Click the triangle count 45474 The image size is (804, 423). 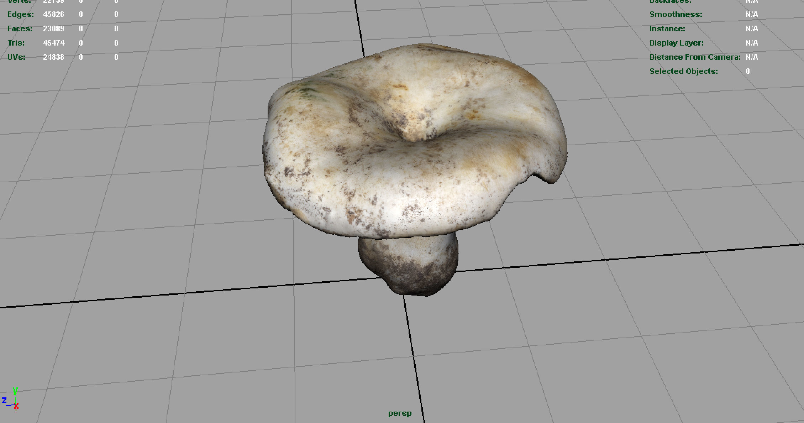point(54,43)
